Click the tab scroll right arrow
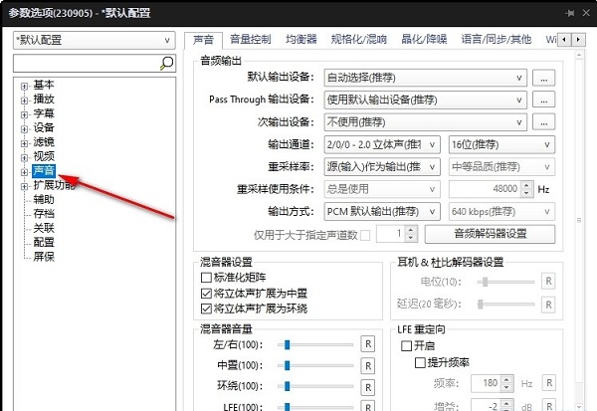This screenshot has width=597, height=411. coord(578,39)
